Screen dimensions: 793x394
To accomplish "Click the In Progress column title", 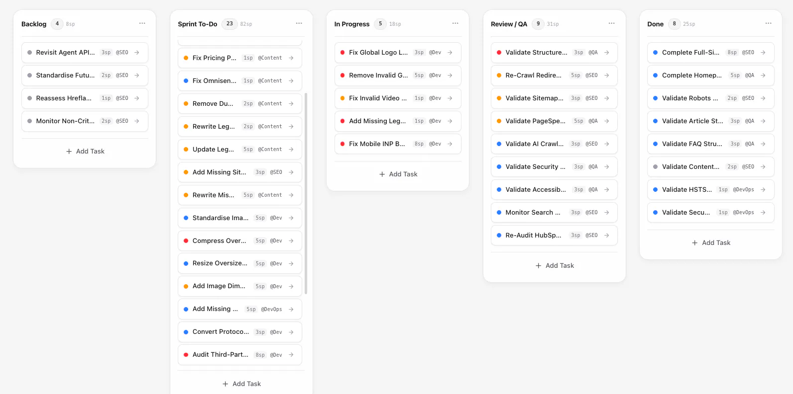I will click(352, 24).
